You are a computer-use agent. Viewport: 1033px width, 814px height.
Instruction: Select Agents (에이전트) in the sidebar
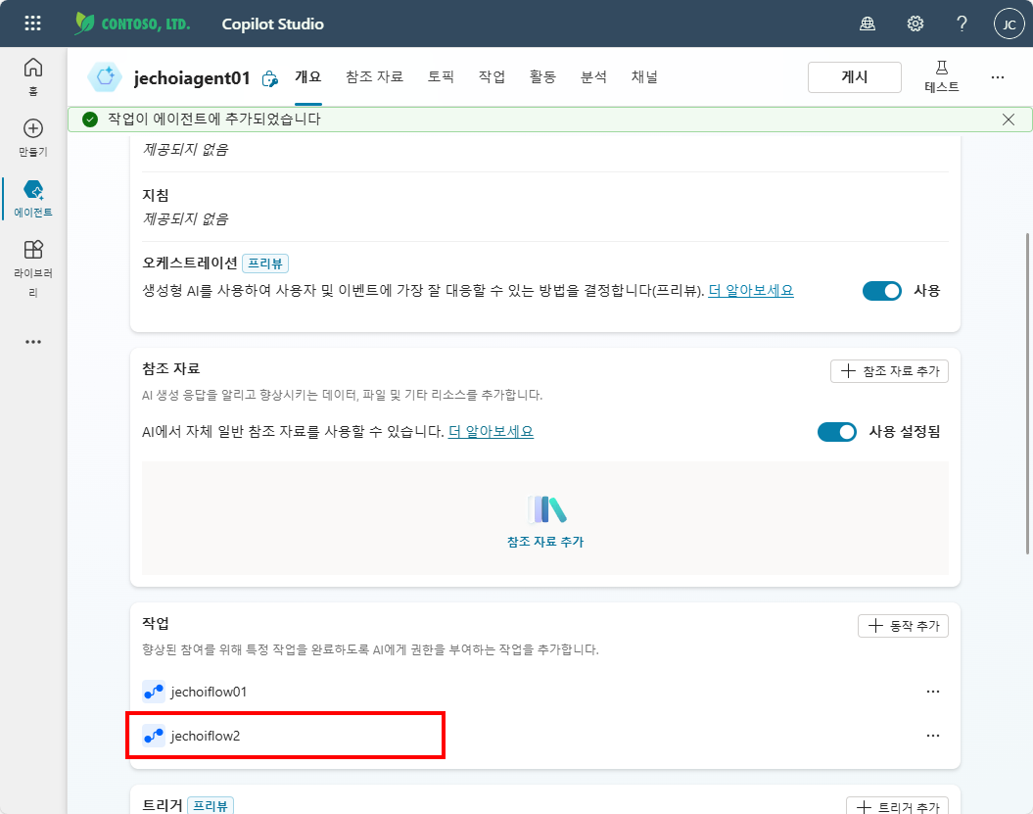tap(33, 198)
